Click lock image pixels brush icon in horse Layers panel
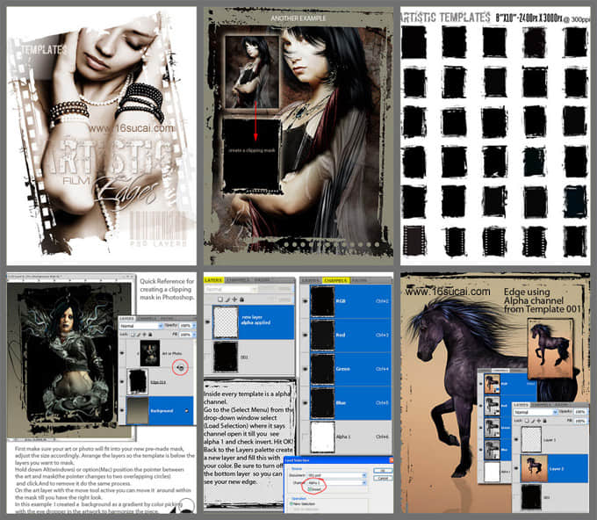The image size is (597, 520). (x=534, y=421)
